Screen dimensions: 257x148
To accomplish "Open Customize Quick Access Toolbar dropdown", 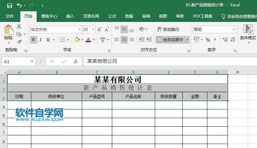I will [x=42, y=6].
